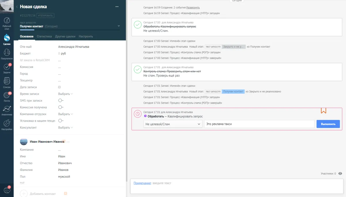
Task: Open Списки lists icon
Action: tap(7, 82)
